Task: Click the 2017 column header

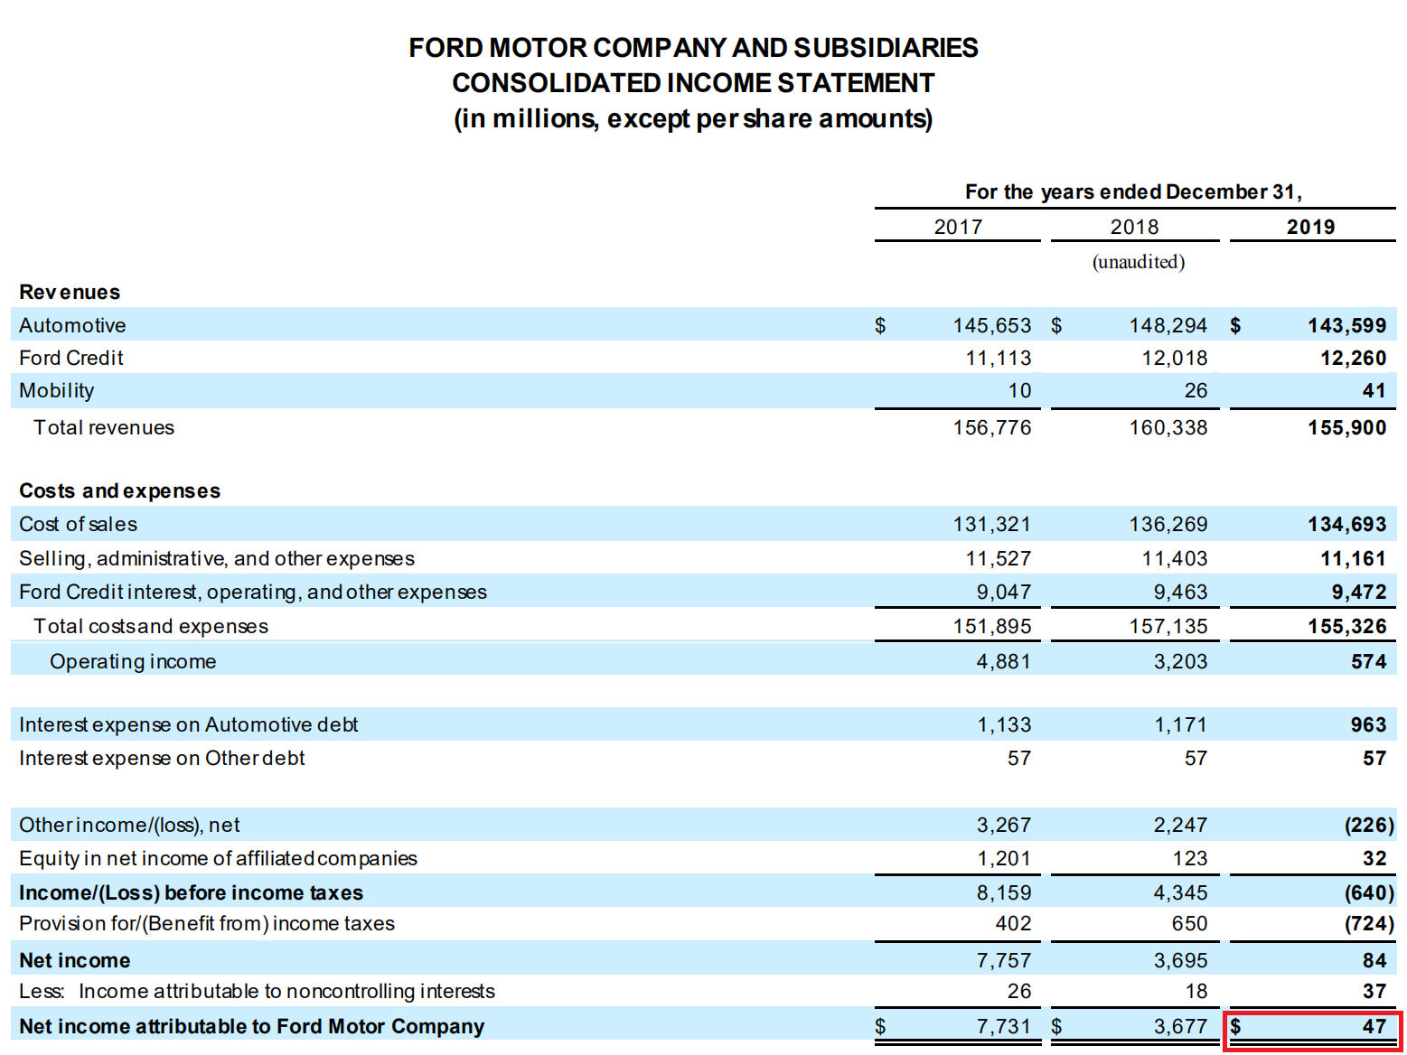Action: click(x=958, y=227)
